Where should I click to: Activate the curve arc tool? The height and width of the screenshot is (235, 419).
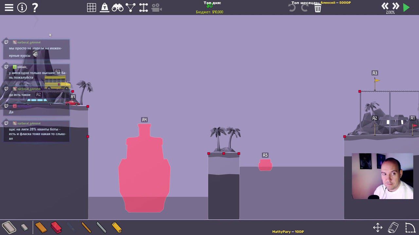tap(410, 227)
